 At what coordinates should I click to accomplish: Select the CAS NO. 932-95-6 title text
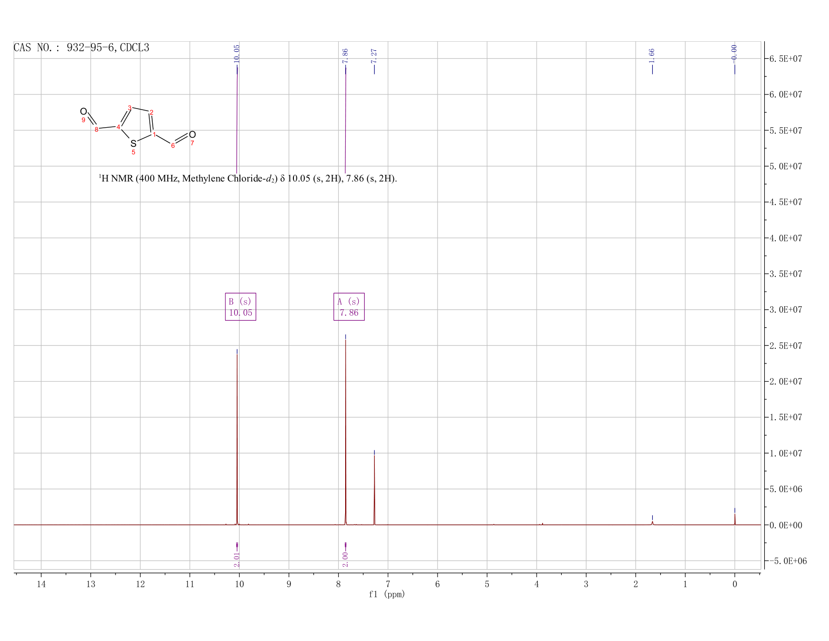click(x=81, y=48)
